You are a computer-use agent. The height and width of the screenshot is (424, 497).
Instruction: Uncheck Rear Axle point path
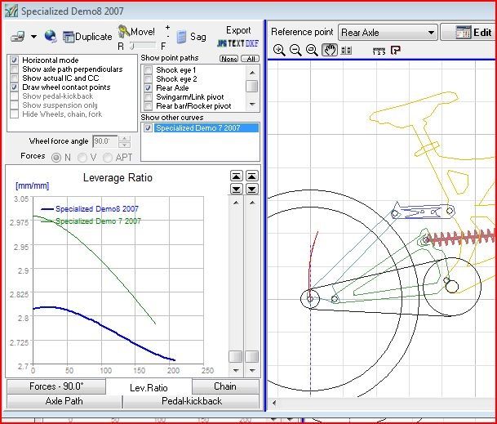[148, 87]
